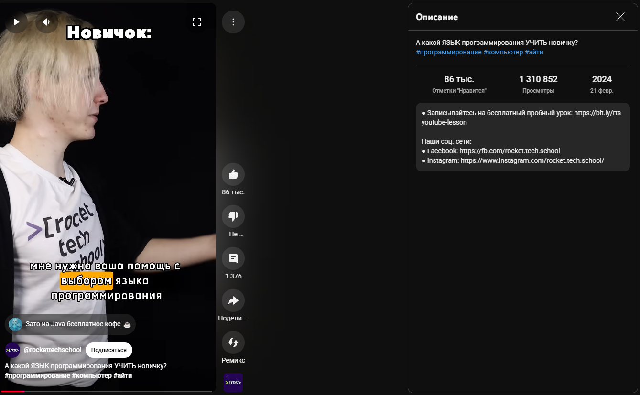The height and width of the screenshot is (395, 640).
Task: Enter fullscreen mode for the video
Action: tap(197, 22)
